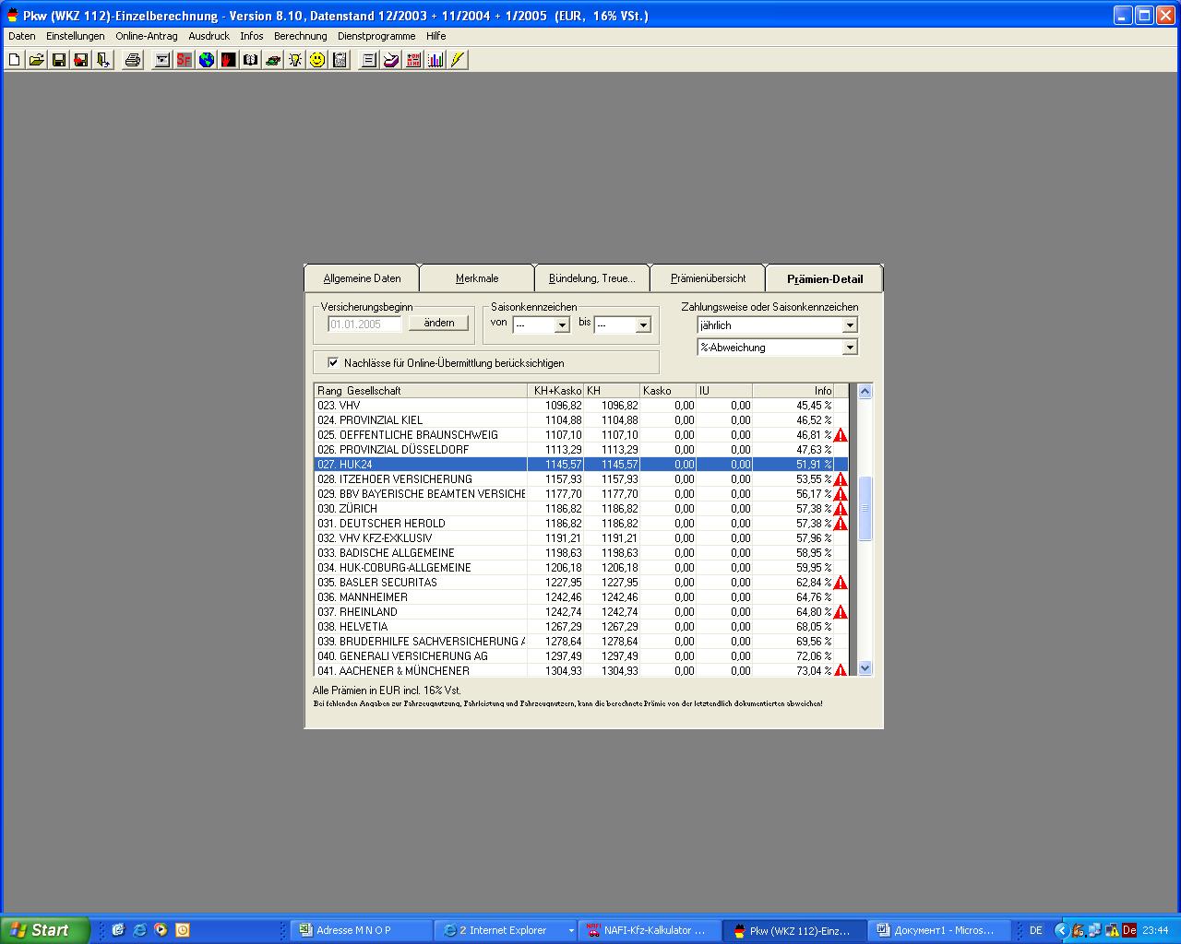Click warning triangle in DEUTSCHER HEROLD row

[841, 524]
